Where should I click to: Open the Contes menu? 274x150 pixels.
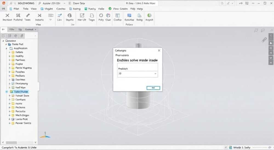coord(61,9)
